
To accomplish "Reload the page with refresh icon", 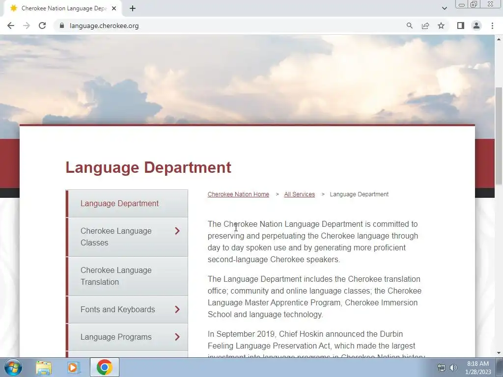I will (x=42, y=26).
